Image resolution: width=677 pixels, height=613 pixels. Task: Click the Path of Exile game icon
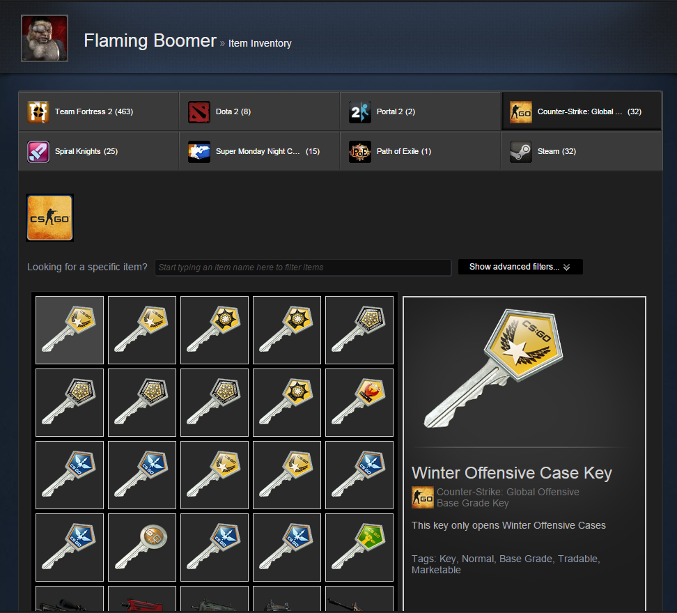click(x=359, y=152)
